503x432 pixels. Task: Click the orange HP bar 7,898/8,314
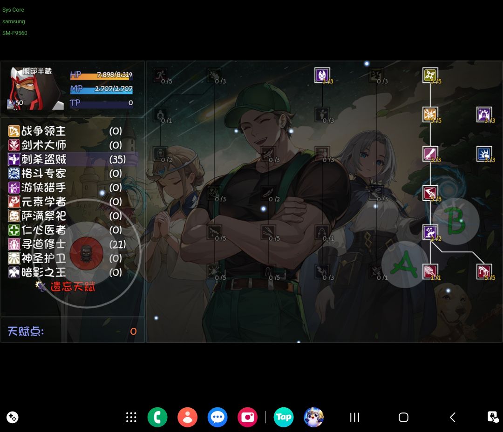point(101,75)
